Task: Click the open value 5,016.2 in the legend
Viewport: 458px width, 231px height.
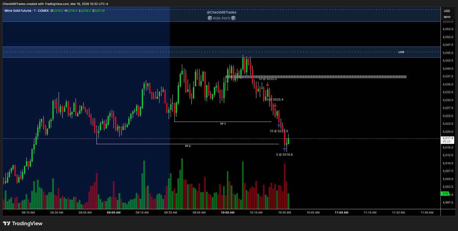Action: coord(57,11)
